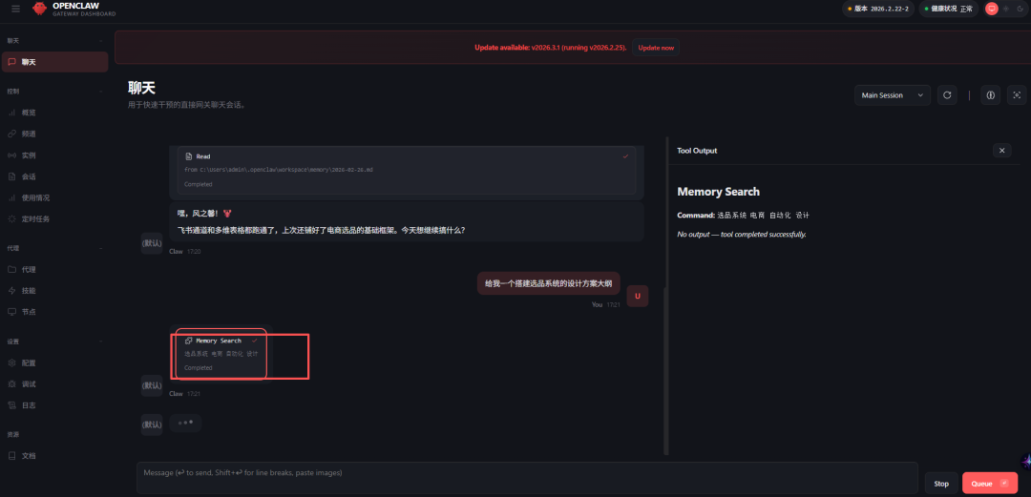
Task: Toggle the hamburger sidebar menu
Action: (16, 9)
